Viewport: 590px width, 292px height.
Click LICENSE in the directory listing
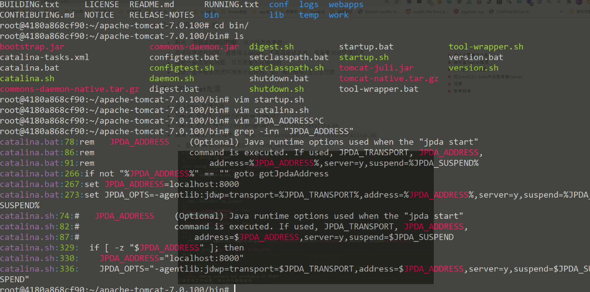[x=102, y=5]
